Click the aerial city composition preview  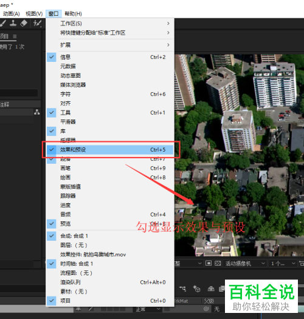pos(240,155)
